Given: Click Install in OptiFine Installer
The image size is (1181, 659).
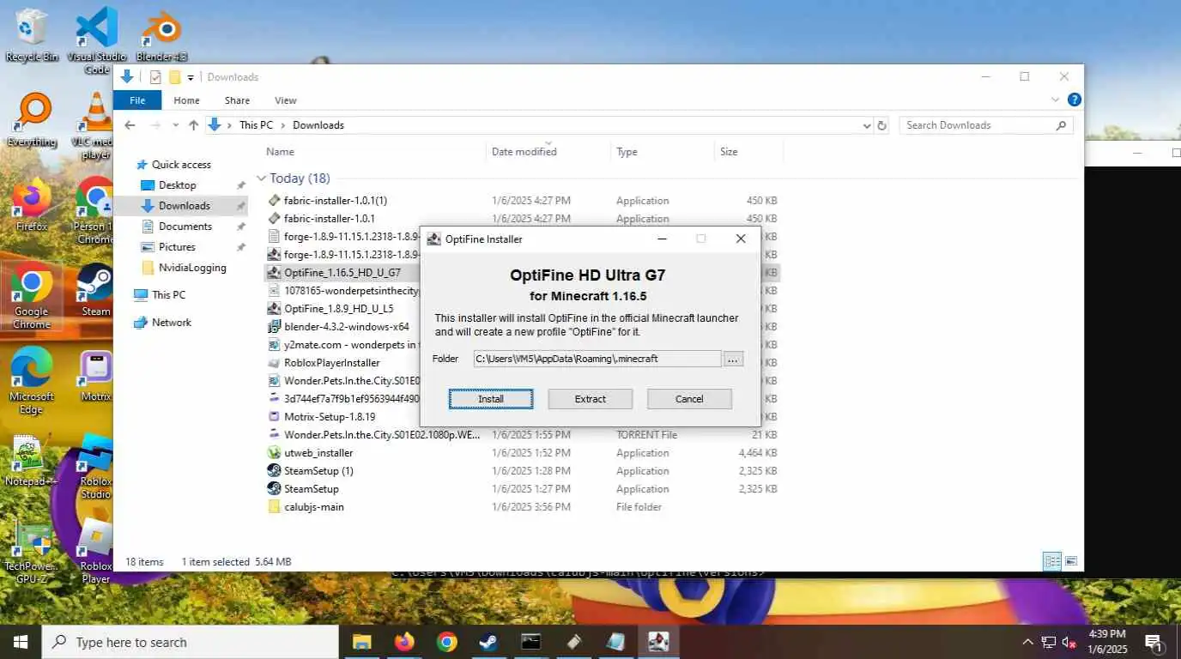Looking at the screenshot, I should (x=491, y=399).
